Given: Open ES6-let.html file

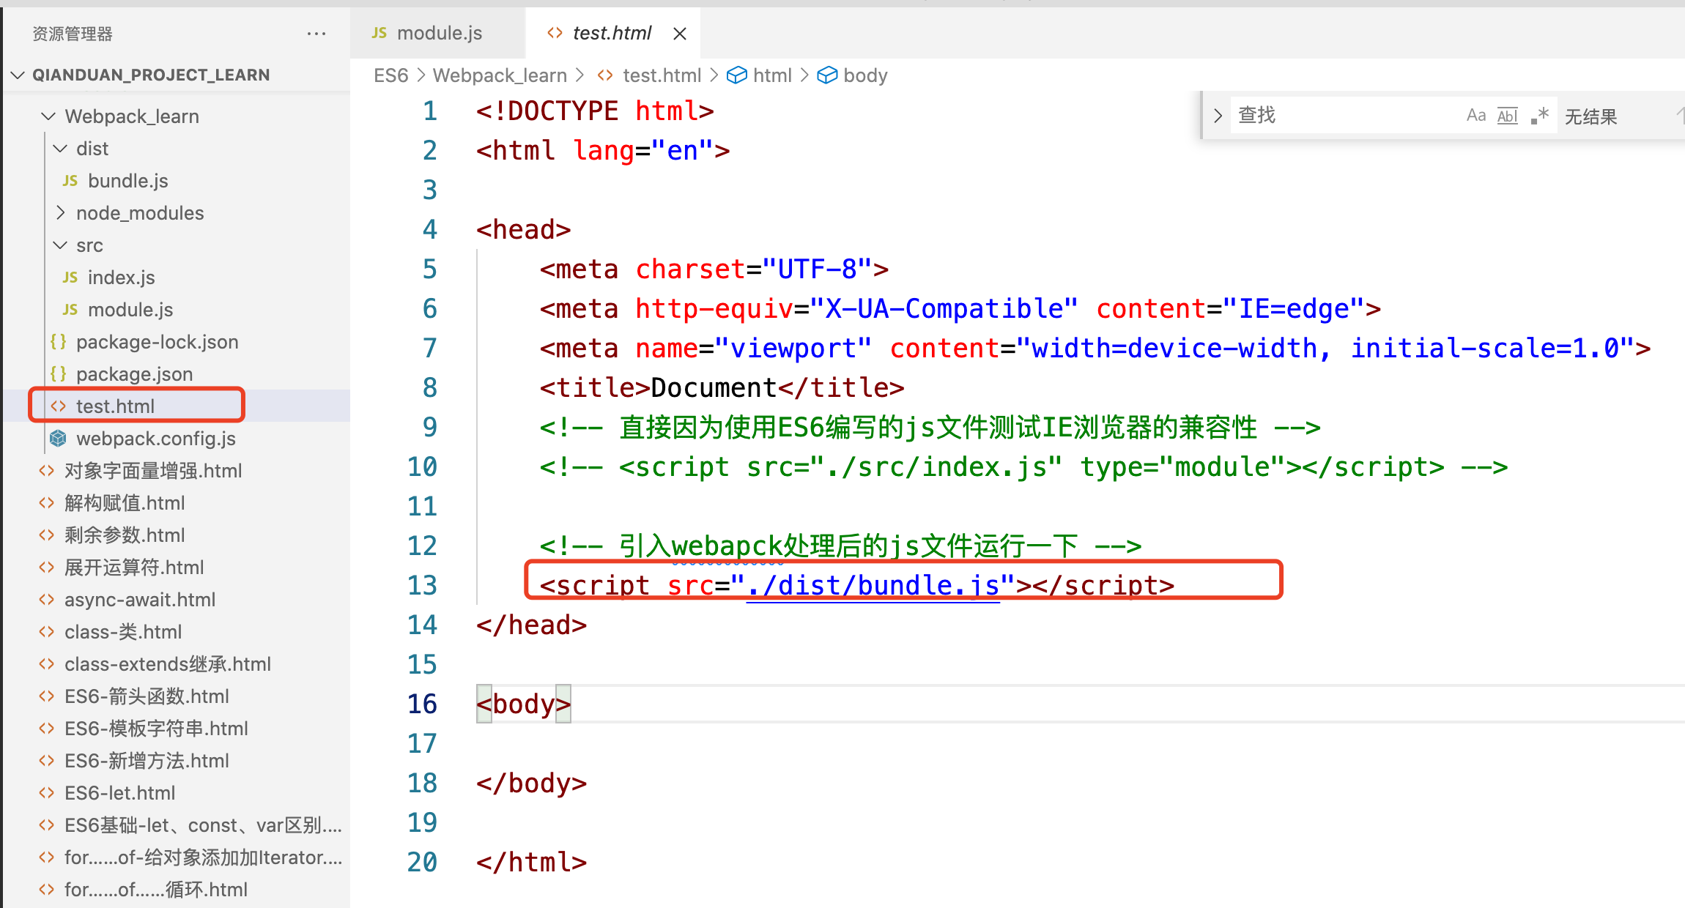Looking at the screenshot, I should (x=120, y=793).
